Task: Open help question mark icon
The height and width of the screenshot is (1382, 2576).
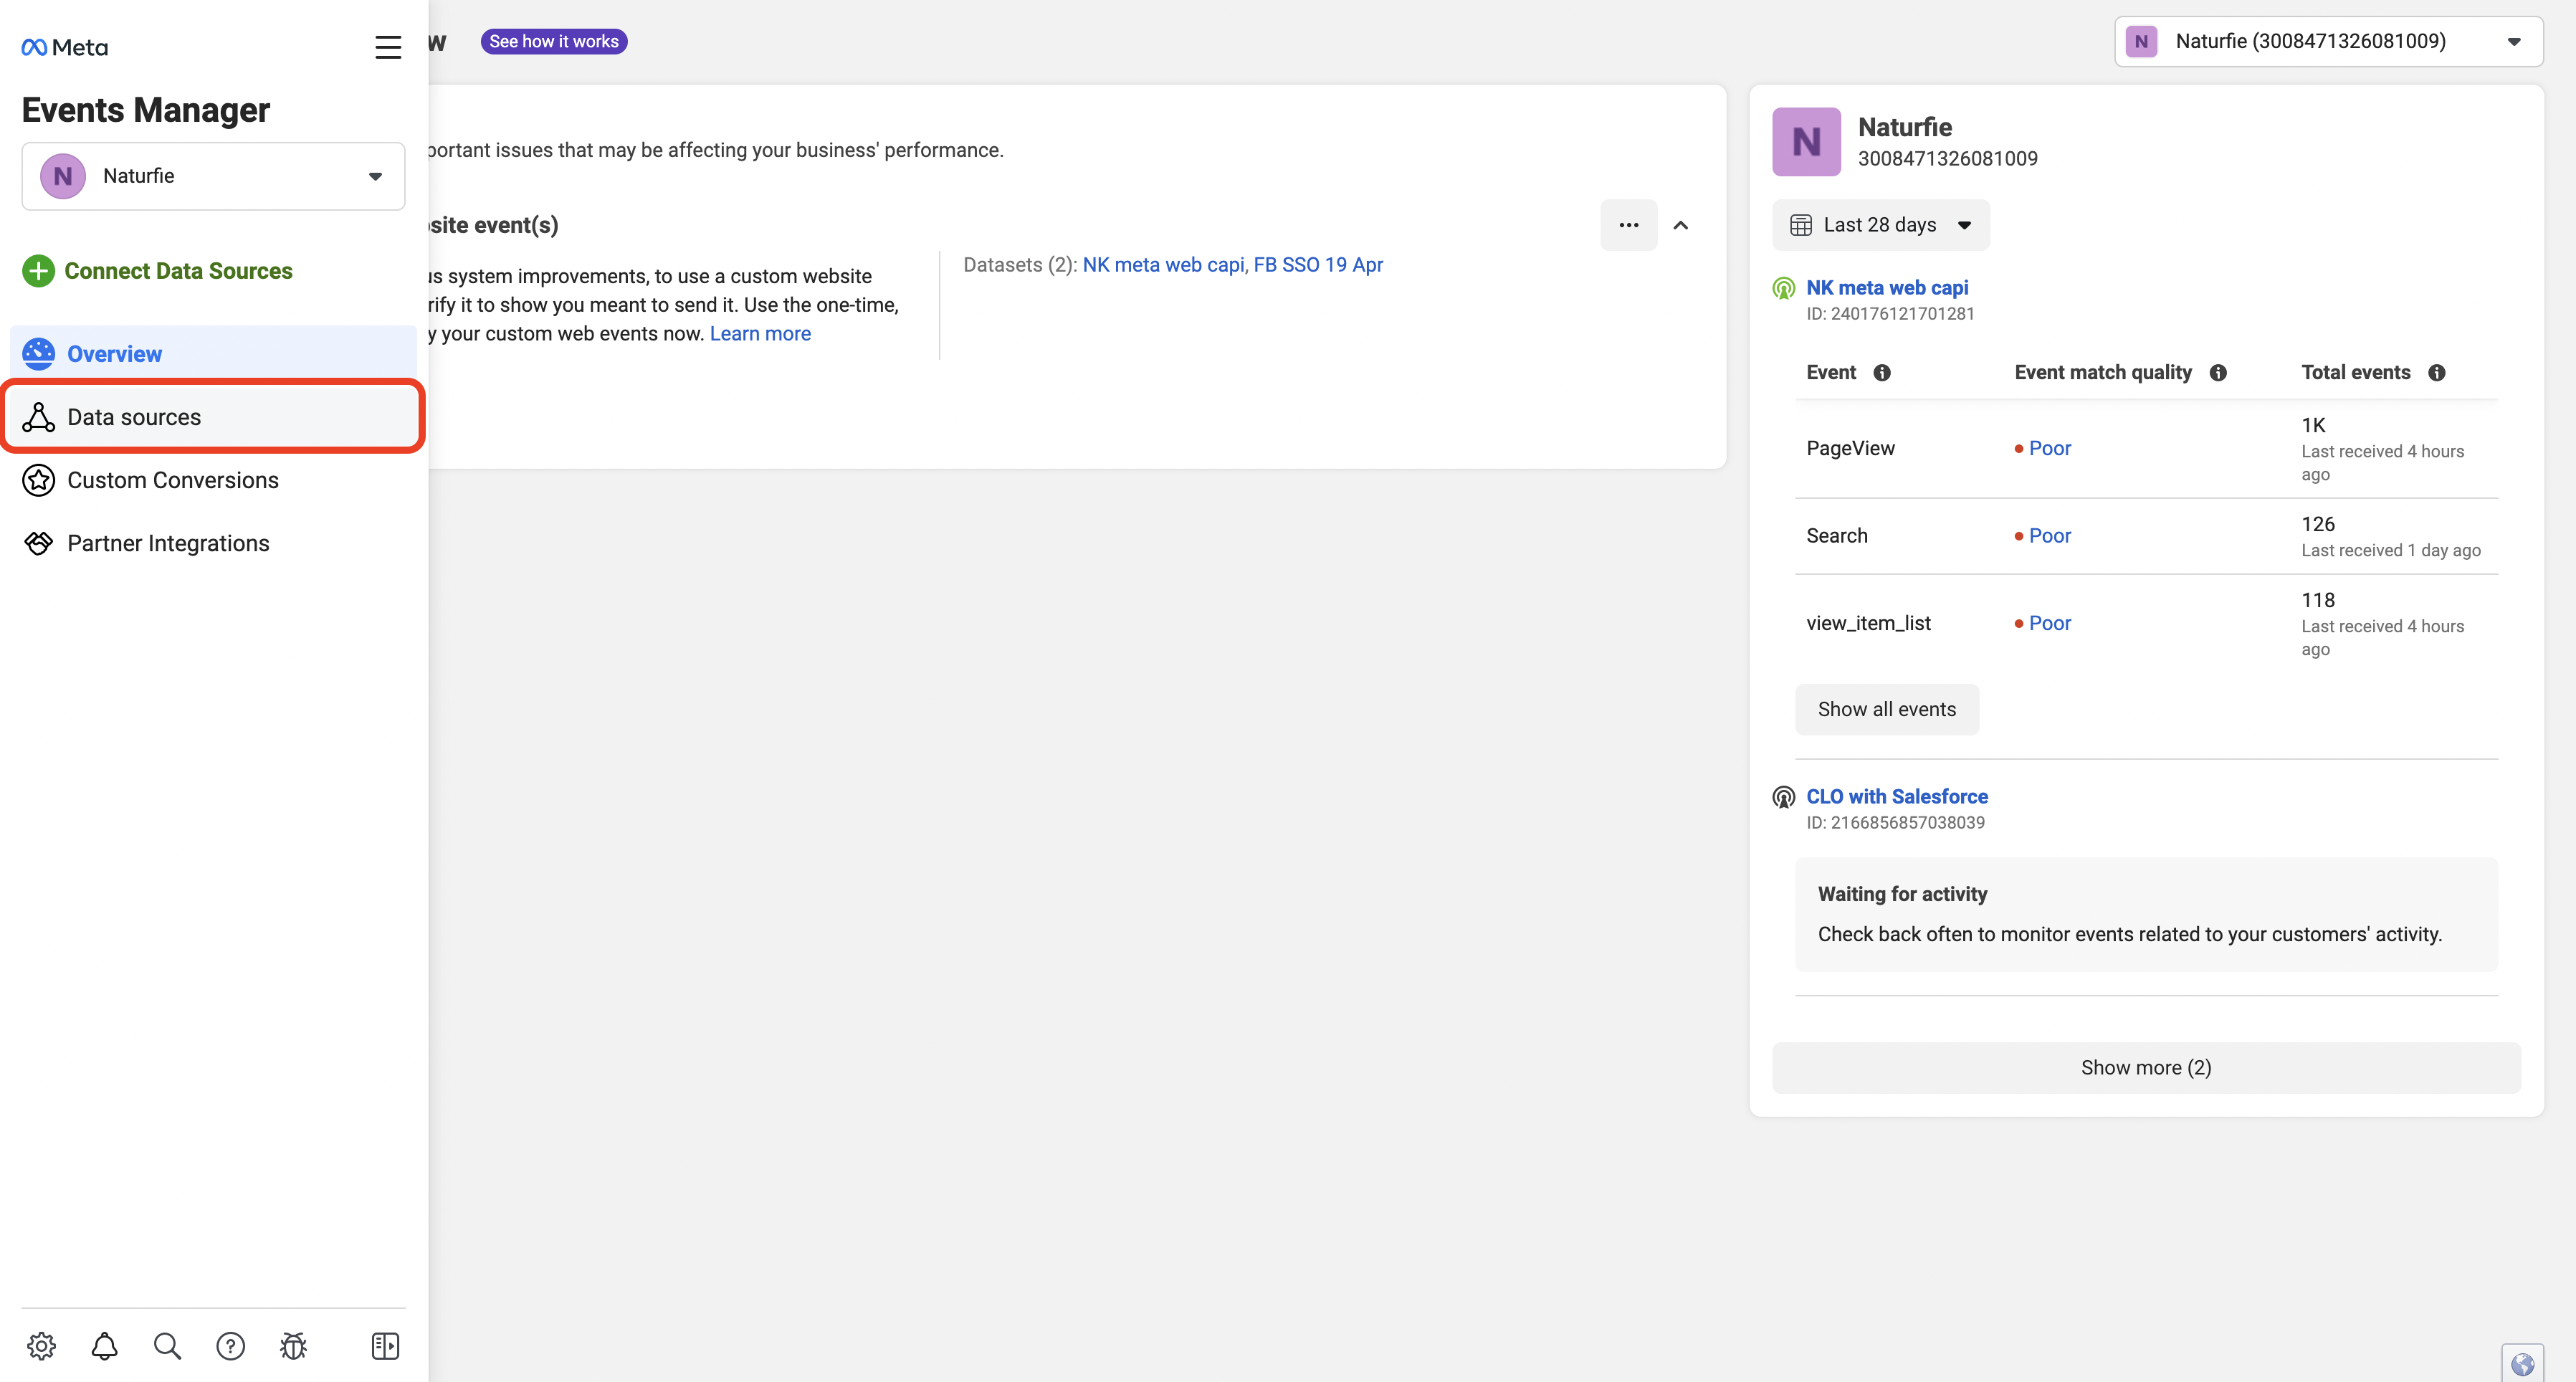Action: pos(230,1346)
